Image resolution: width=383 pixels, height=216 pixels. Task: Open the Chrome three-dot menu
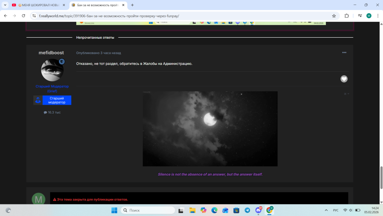(x=378, y=16)
